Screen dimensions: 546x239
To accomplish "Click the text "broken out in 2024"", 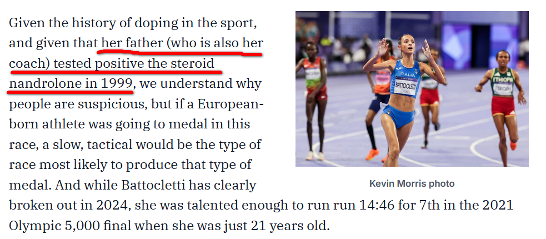I will pyautogui.click(x=69, y=206).
